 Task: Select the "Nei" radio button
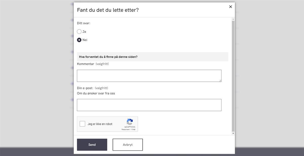pyautogui.click(x=79, y=40)
